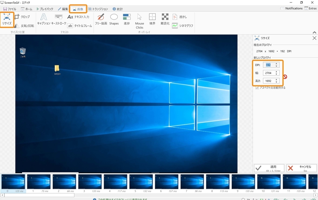Screen dimensions: 318x200
Task: Switch to the 編集 tab
Action: 63,9
